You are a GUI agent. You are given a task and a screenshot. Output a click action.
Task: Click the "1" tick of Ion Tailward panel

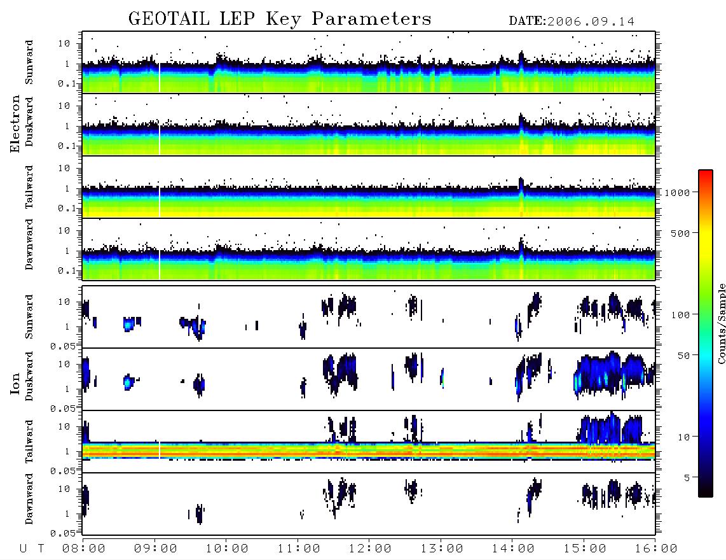pyautogui.click(x=67, y=452)
